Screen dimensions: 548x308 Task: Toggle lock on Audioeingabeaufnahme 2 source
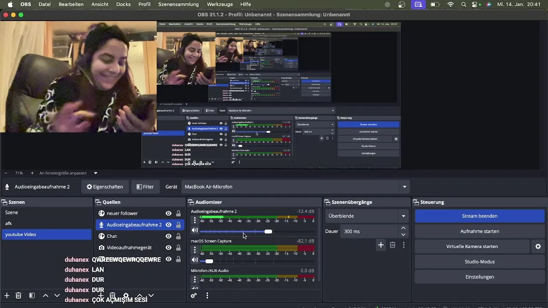click(179, 225)
